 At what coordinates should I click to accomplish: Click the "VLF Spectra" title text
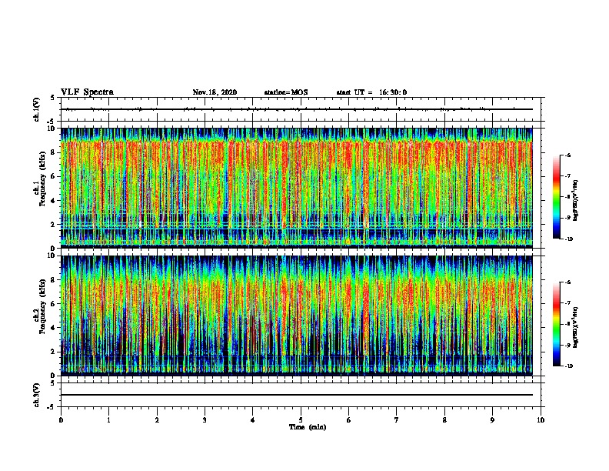coord(87,92)
